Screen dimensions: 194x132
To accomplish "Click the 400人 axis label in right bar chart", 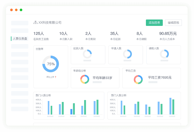I will coord(112,100).
